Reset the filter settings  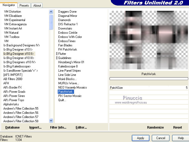pyautogui.click(x=177, y=128)
